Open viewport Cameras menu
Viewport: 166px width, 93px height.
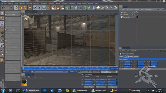coord(31,14)
